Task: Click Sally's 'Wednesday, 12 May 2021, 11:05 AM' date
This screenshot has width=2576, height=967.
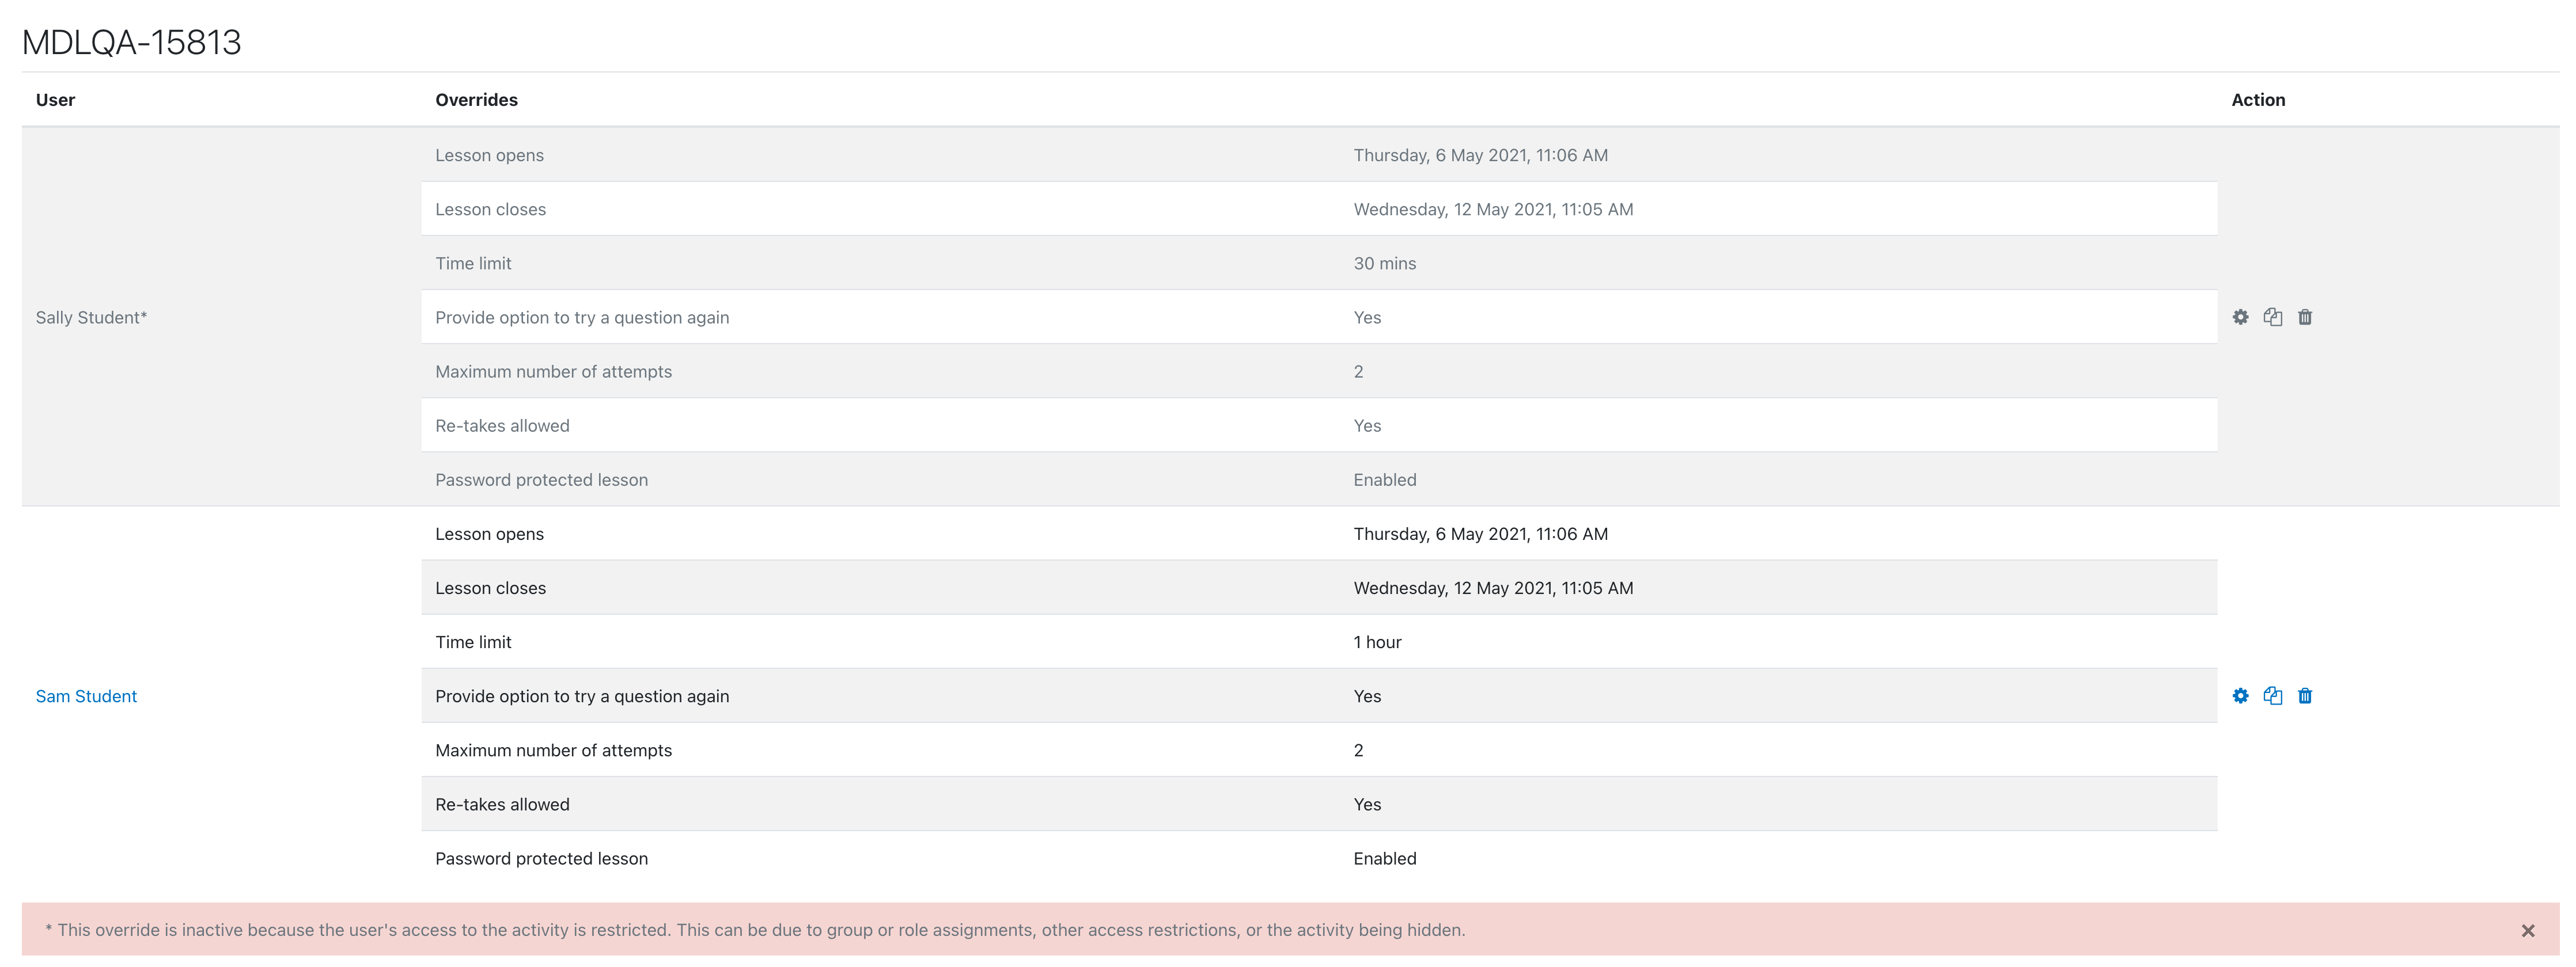Action: (x=1493, y=209)
